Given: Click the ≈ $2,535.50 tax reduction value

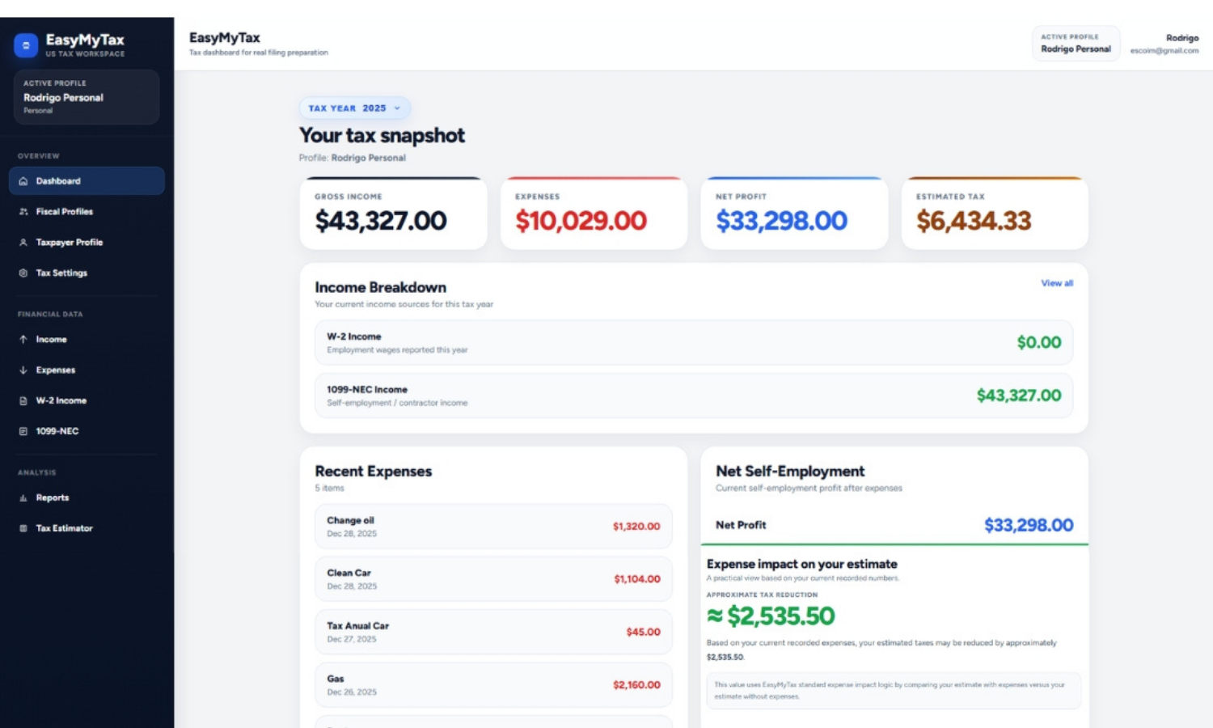Looking at the screenshot, I should 771,616.
